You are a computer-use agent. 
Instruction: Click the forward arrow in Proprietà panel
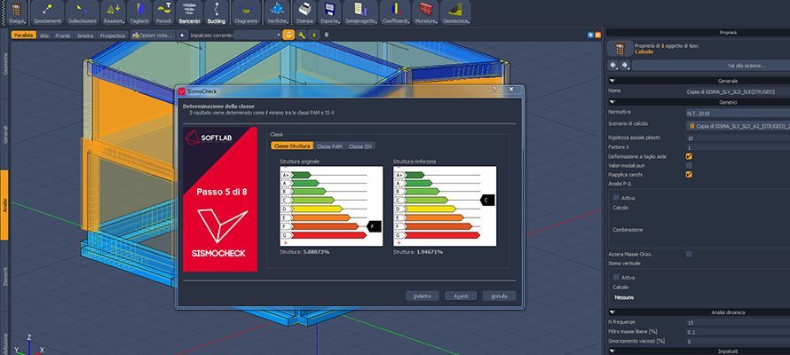point(625,66)
